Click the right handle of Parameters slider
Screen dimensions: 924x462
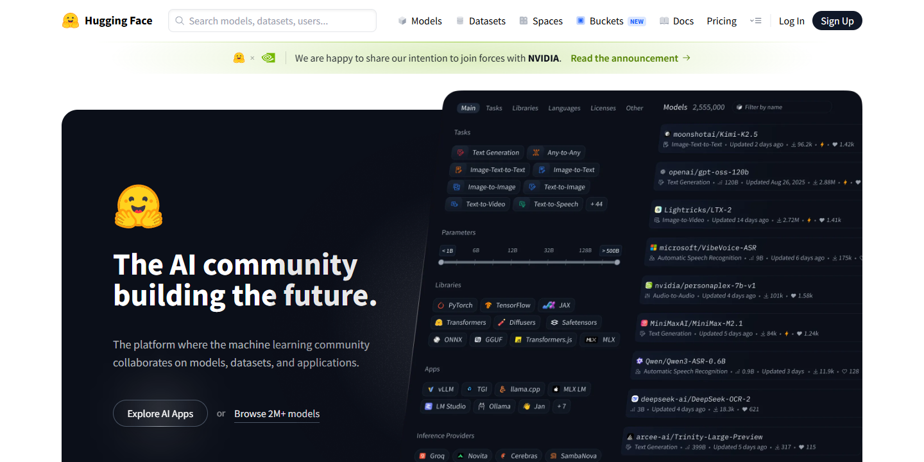click(x=617, y=262)
